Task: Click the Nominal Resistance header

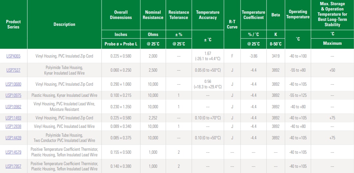Action: pyautogui.click(x=153, y=15)
